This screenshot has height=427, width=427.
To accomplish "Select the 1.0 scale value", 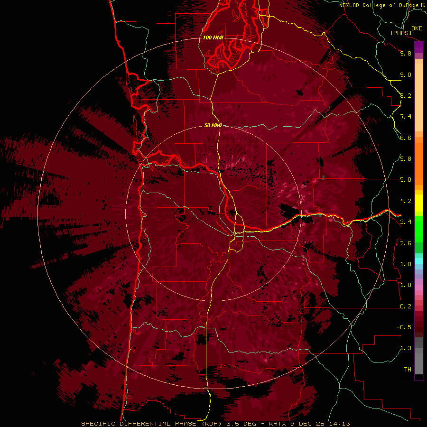I will tap(406, 285).
